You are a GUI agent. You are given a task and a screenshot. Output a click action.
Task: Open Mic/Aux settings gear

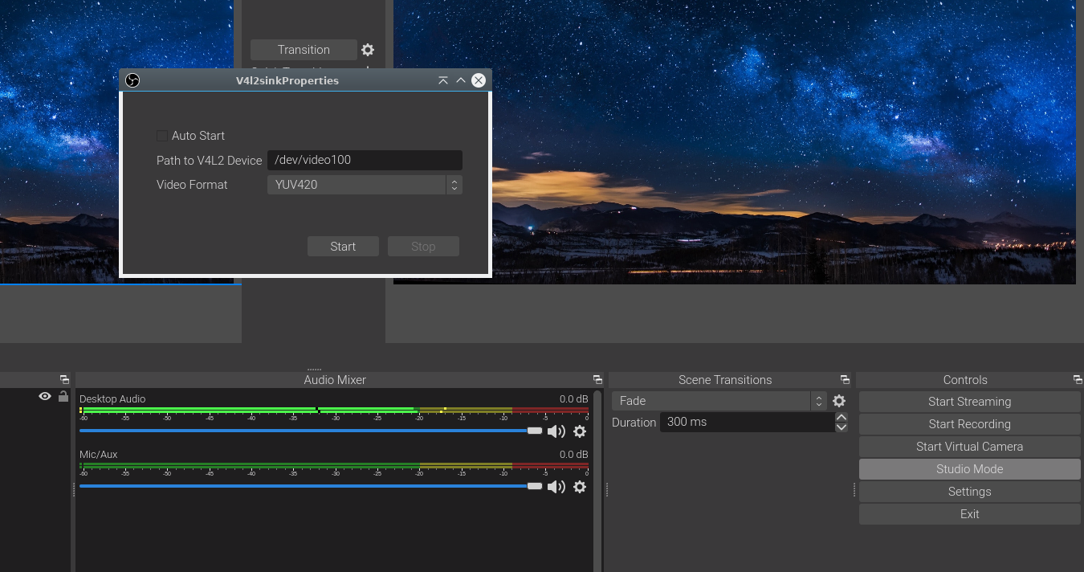tap(580, 487)
